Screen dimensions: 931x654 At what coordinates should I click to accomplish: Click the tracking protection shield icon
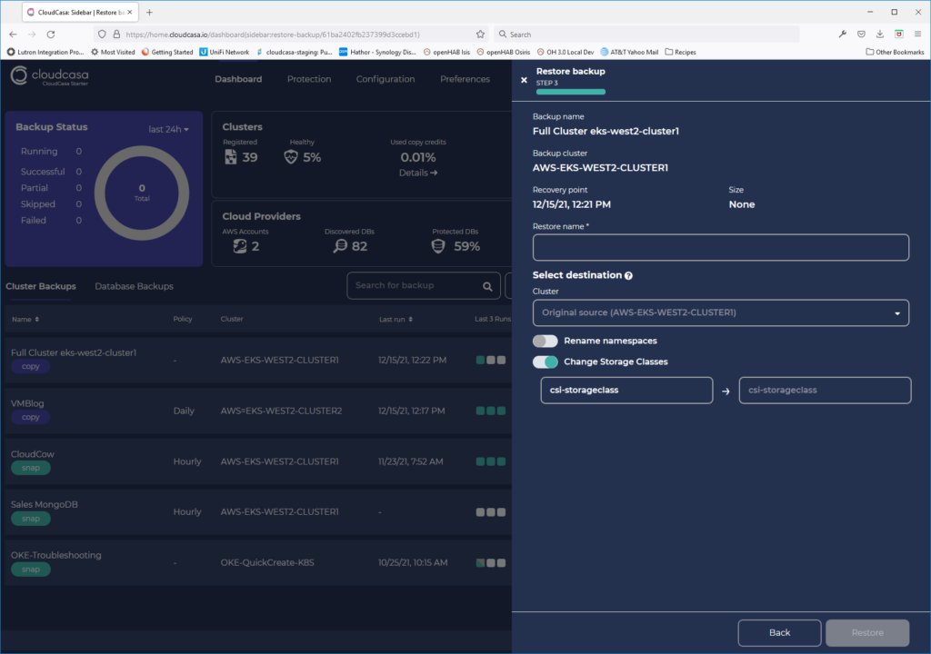coord(102,35)
